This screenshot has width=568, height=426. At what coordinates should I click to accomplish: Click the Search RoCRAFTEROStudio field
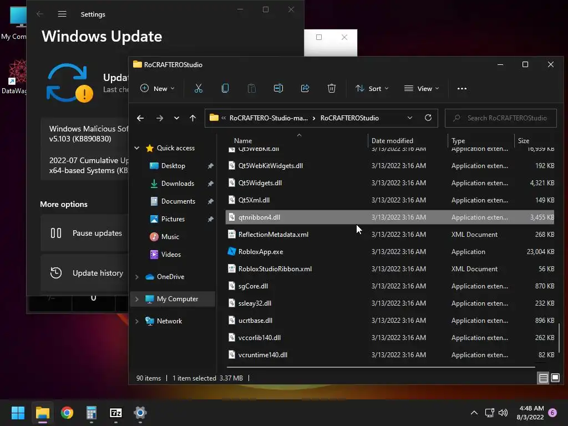click(501, 118)
